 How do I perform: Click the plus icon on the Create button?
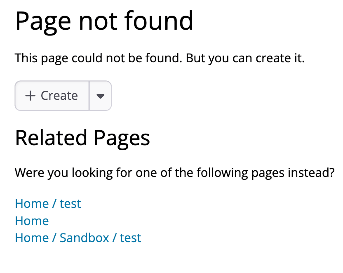(x=30, y=96)
